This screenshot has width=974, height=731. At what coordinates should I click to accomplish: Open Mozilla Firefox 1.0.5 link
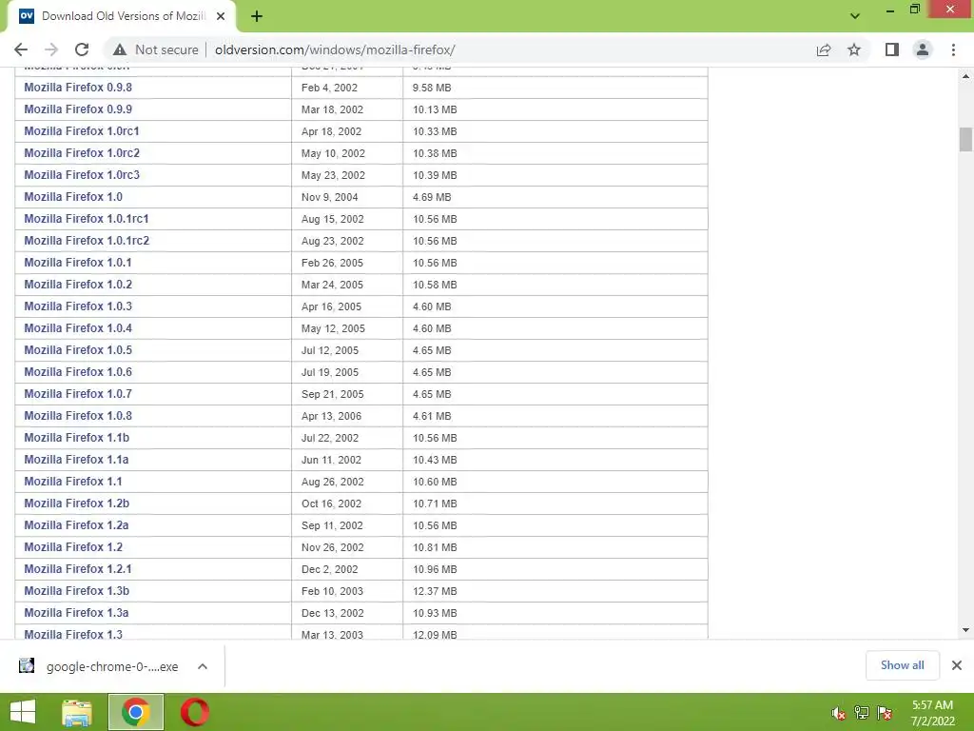[x=78, y=350]
